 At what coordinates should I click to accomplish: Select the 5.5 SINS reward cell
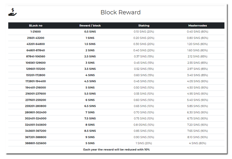pyautogui.click(x=90, y=94)
